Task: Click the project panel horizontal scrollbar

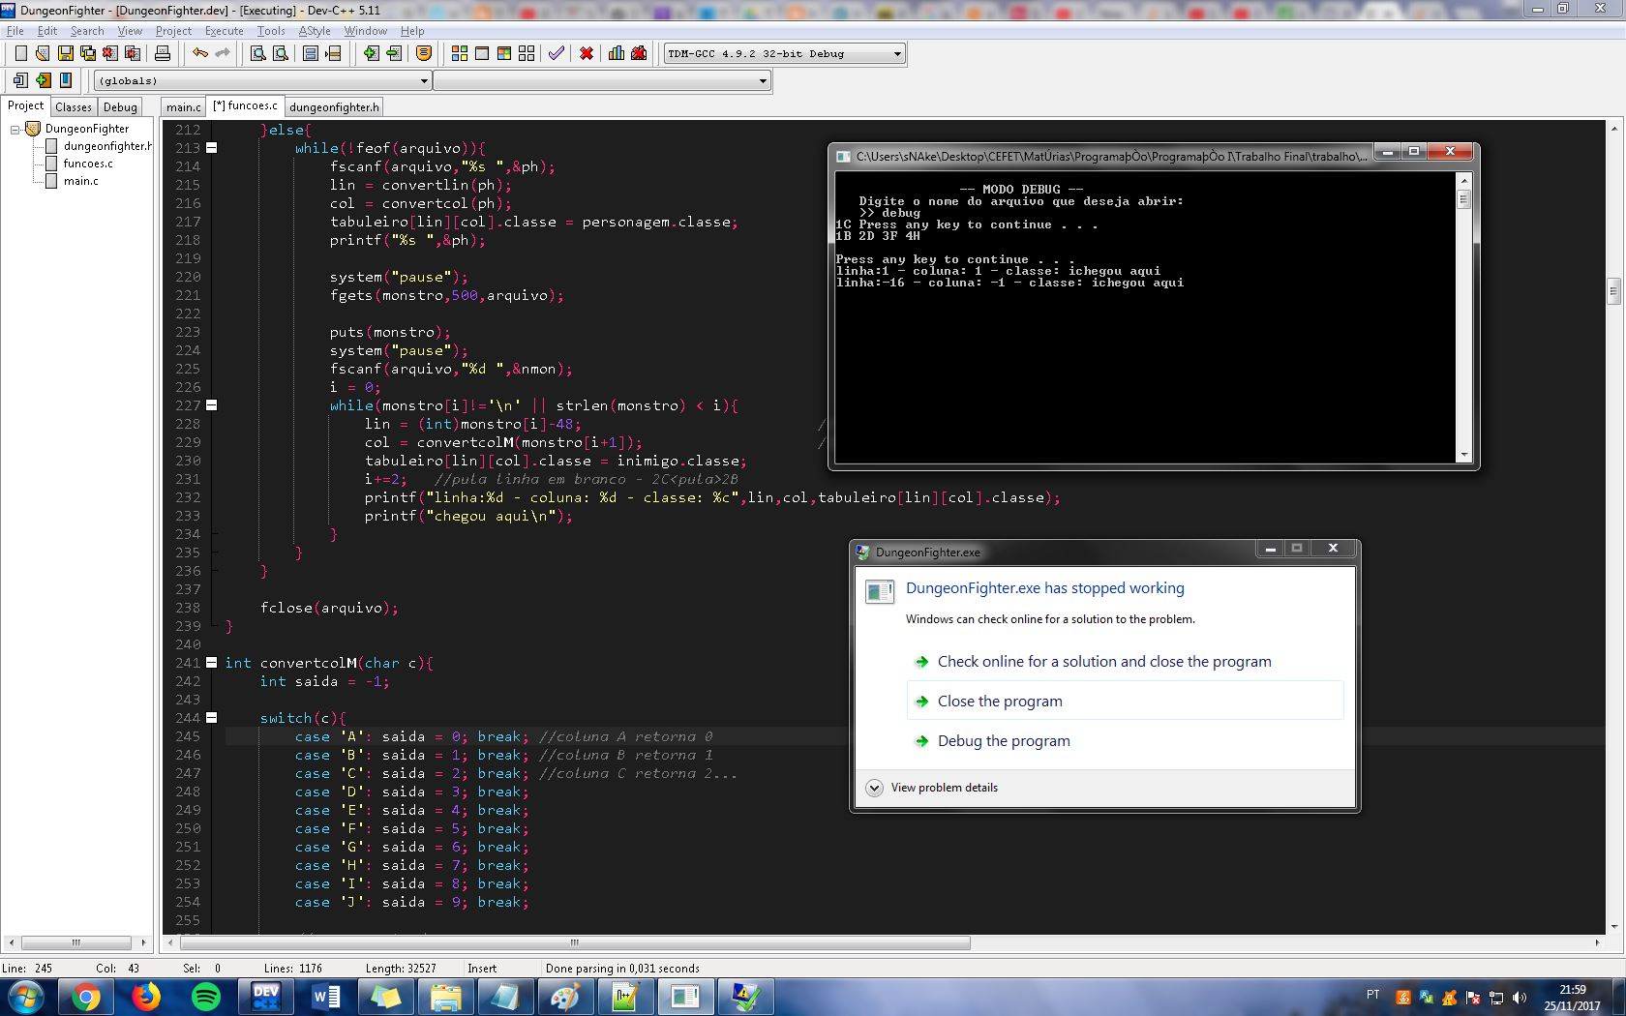Action: [x=76, y=942]
